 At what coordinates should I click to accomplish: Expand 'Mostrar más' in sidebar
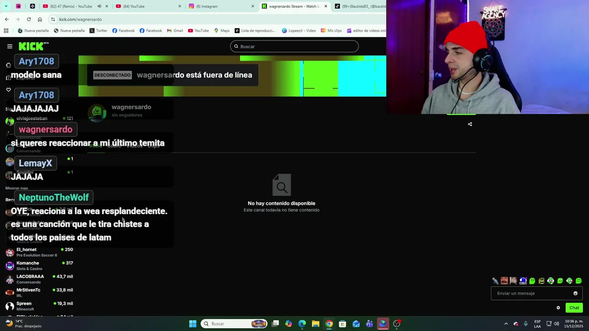point(17,188)
